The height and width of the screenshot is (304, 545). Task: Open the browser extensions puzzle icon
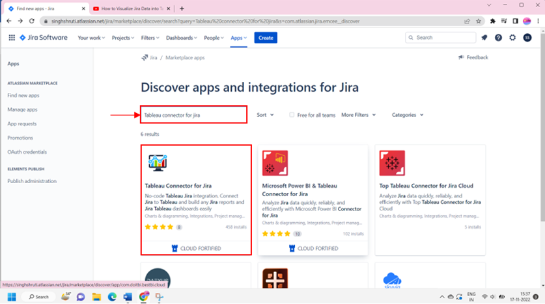[x=492, y=21]
